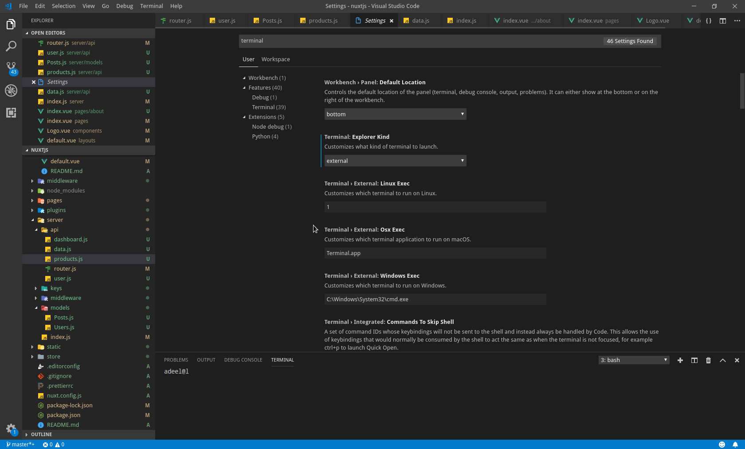Open the Terminal menu
The image size is (745, 449).
[x=151, y=6]
